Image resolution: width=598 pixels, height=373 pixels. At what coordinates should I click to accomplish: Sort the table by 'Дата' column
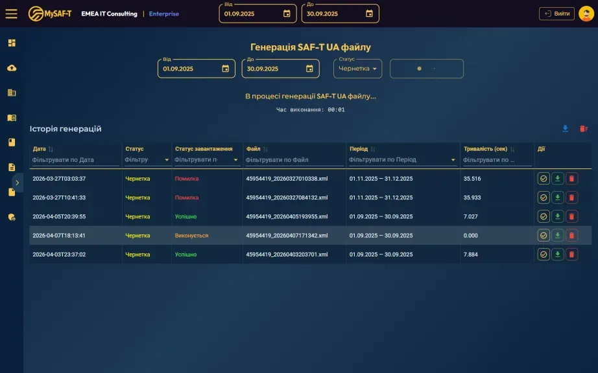(x=51, y=149)
